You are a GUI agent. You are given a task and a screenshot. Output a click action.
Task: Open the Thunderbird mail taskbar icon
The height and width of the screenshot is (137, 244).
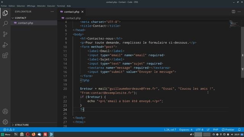(x=39, y=134)
